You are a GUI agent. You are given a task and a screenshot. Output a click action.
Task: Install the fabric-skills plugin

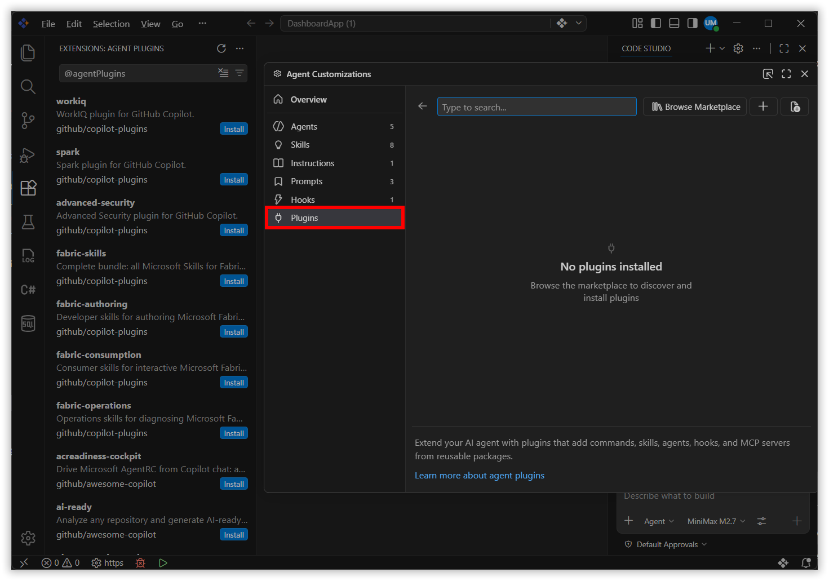pos(234,281)
